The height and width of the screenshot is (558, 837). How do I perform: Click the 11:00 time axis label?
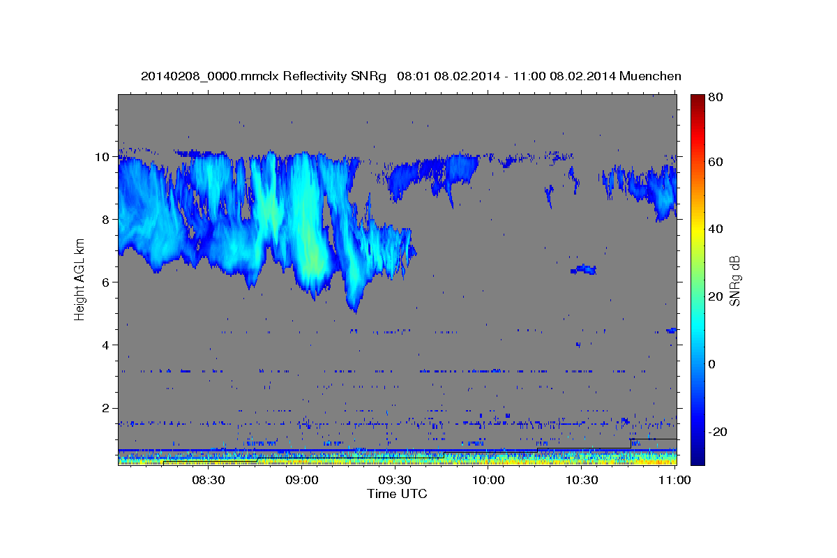(x=674, y=480)
